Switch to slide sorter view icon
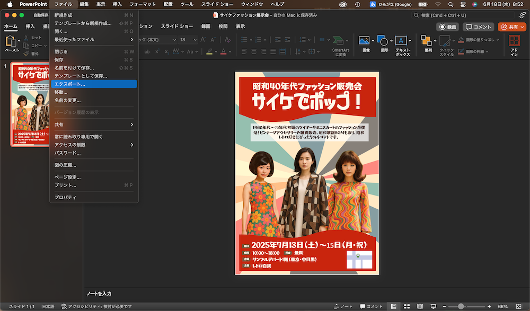 407,306
